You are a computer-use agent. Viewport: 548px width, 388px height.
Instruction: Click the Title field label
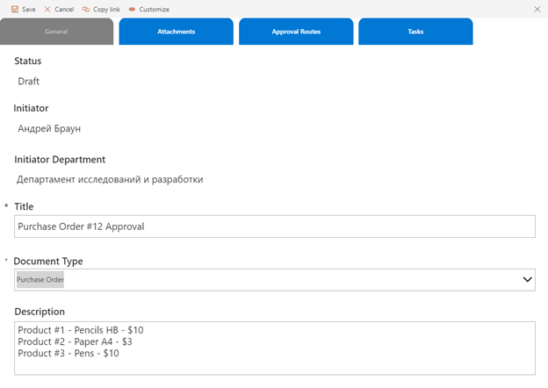click(24, 207)
